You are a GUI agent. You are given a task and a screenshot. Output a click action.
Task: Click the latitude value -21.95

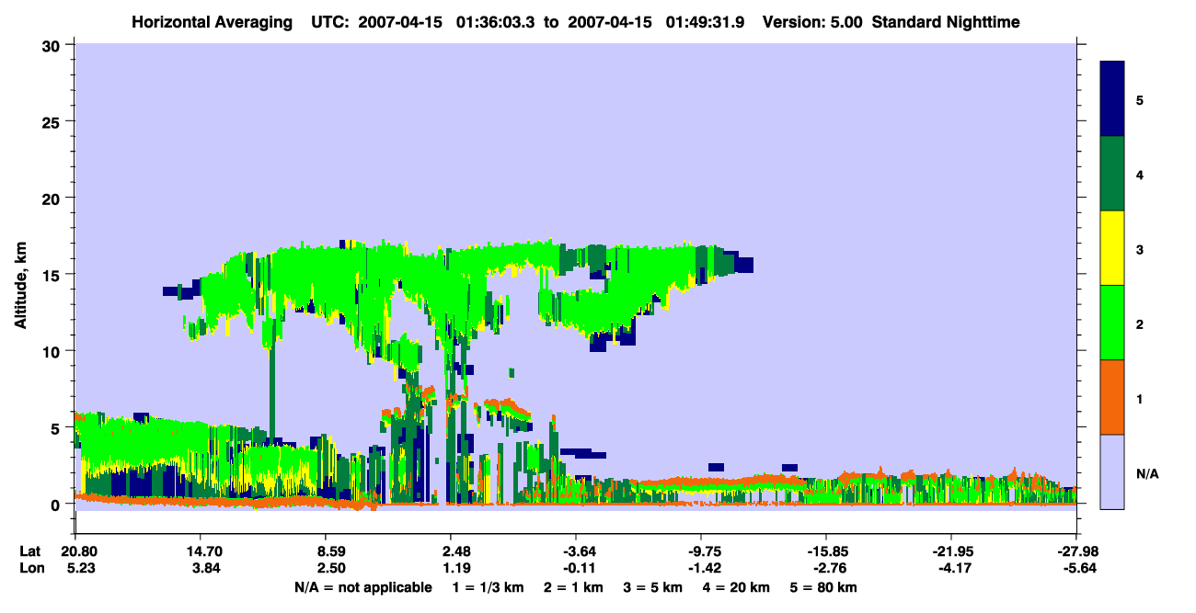(951, 551)
